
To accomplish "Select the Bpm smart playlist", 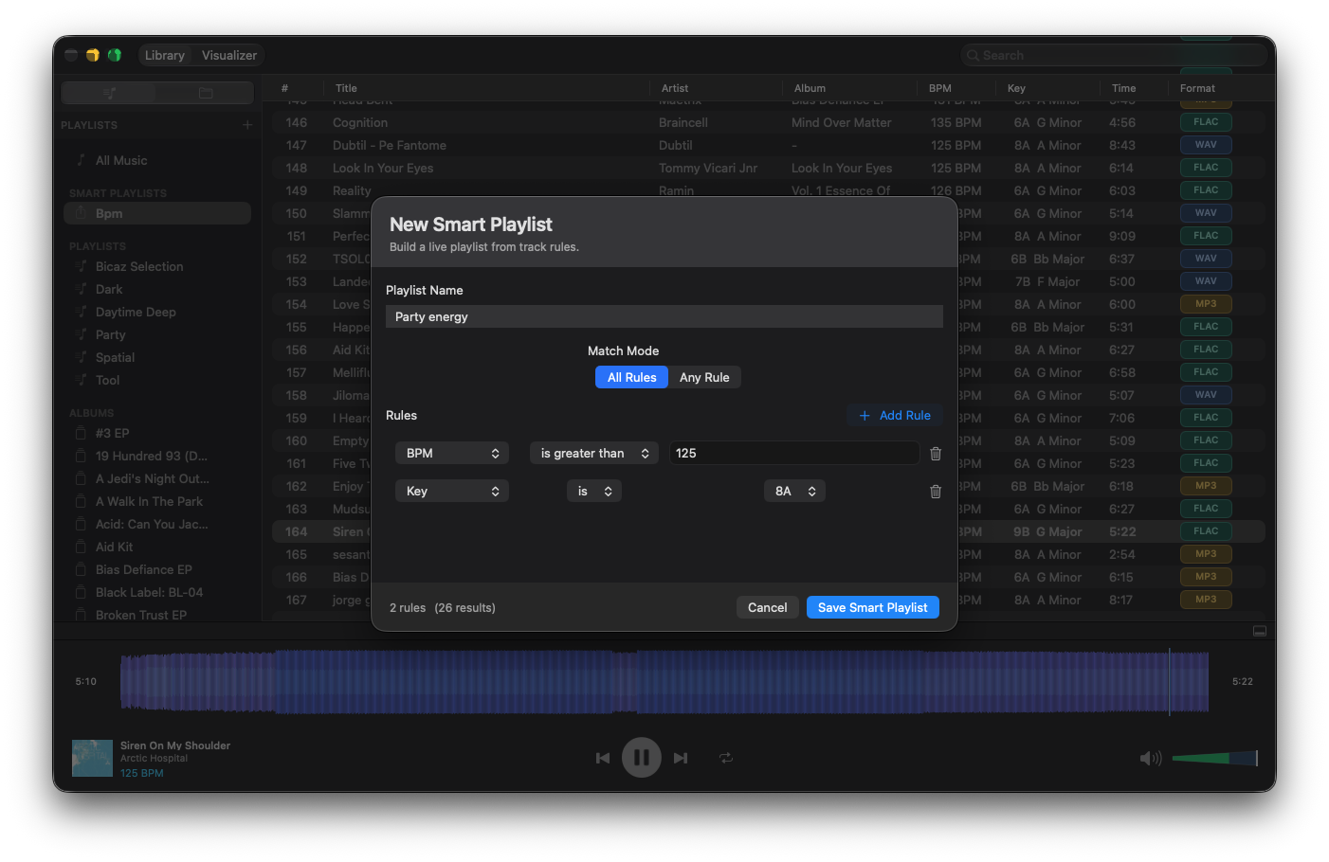I will click(x=157, y=214).
